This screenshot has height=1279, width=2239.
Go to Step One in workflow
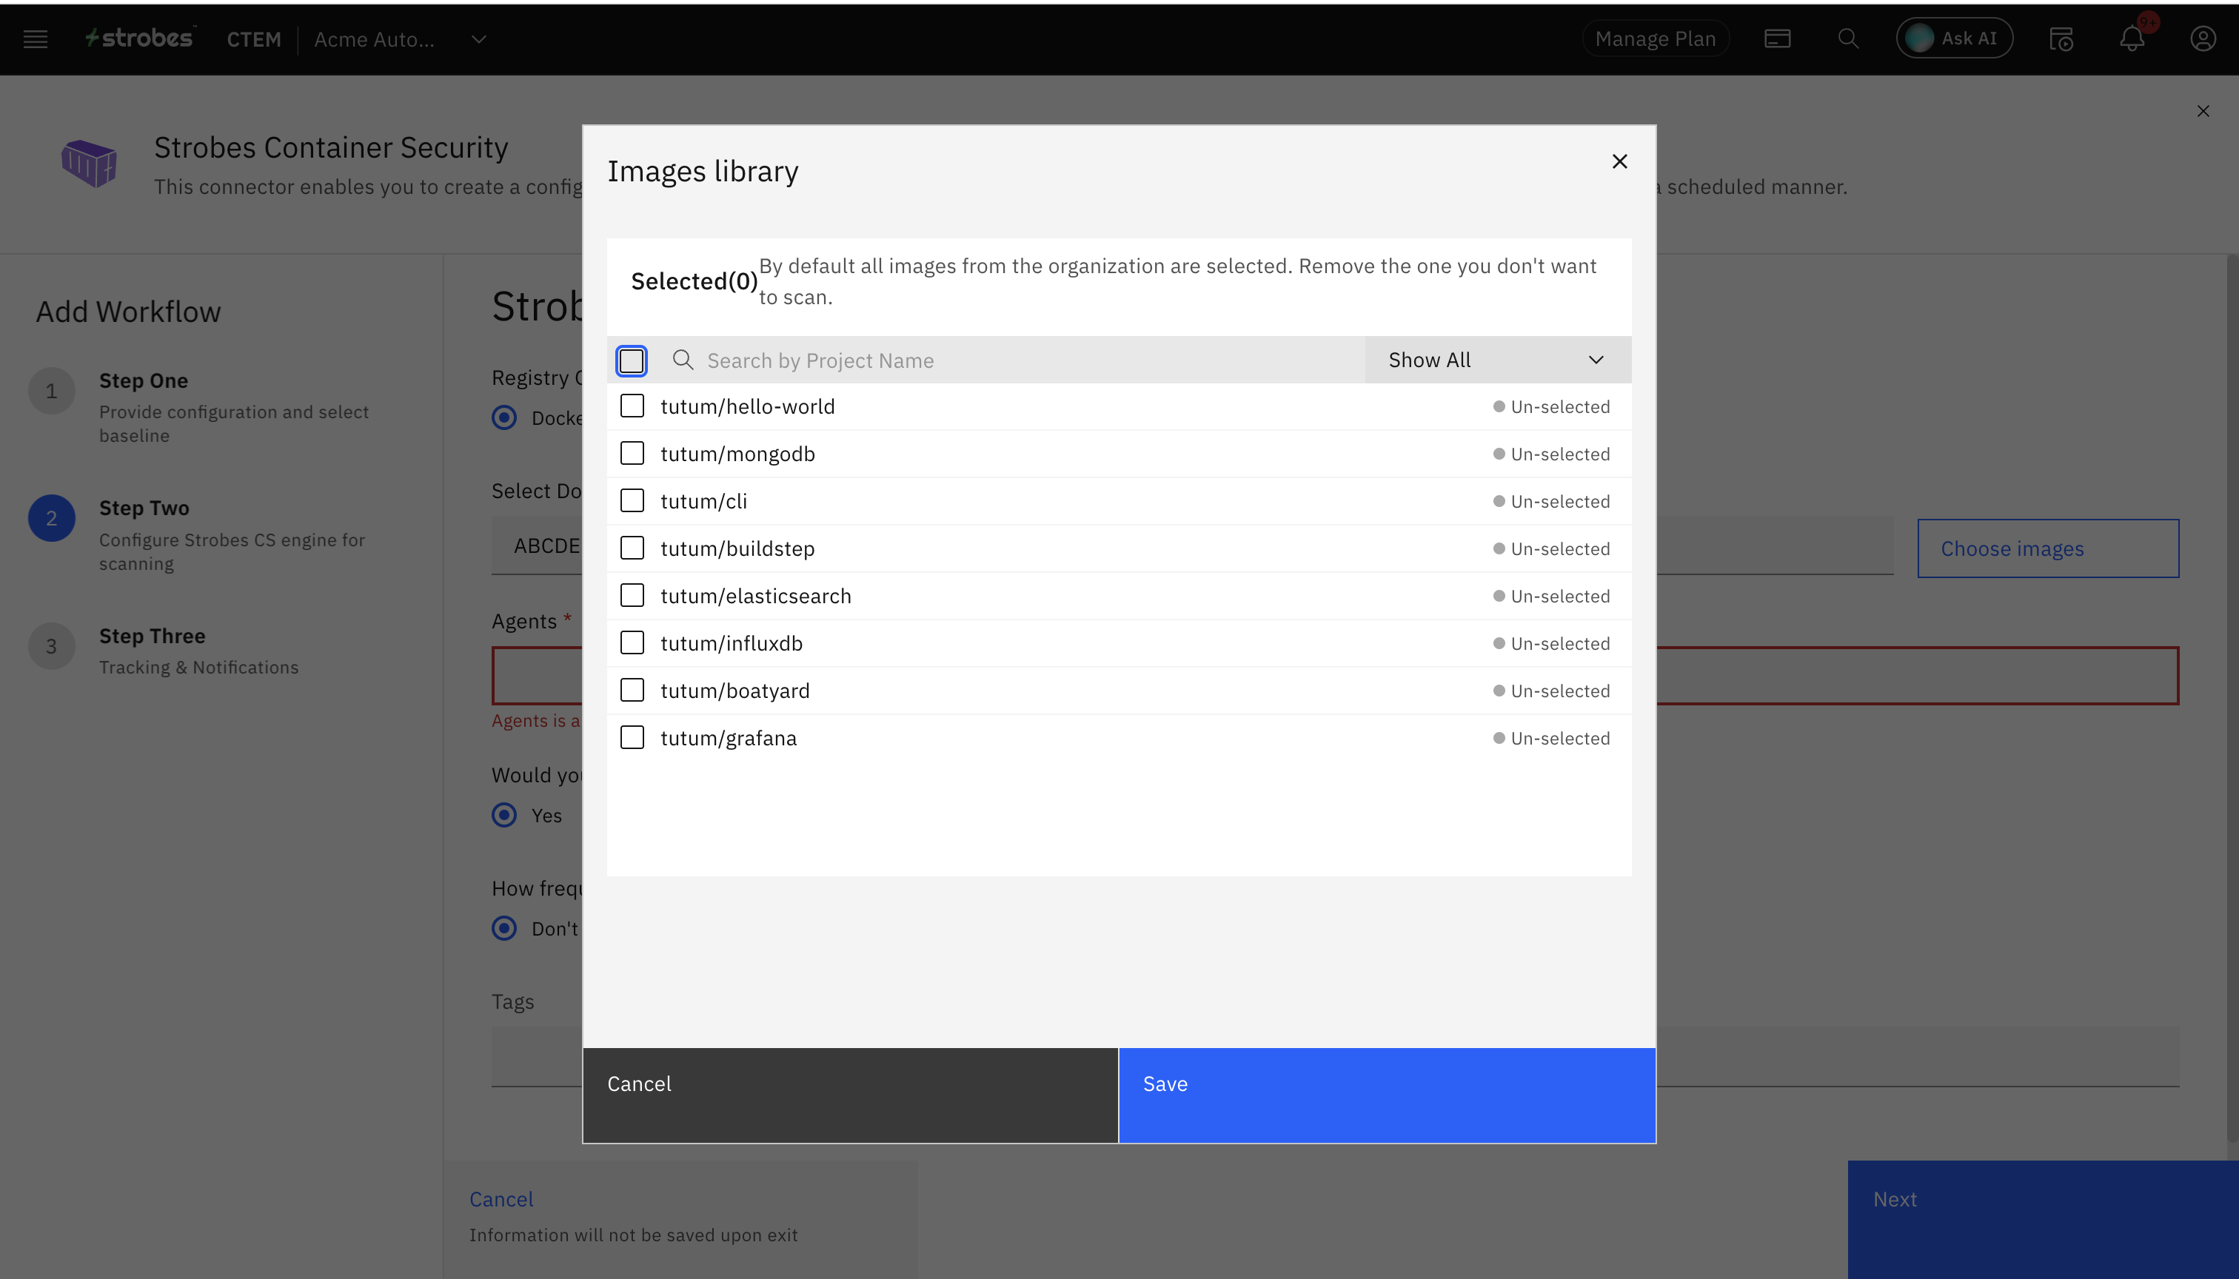point(143,381)
